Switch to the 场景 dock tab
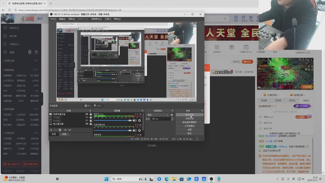The height and width of the screenshot is (183, 325). tap(64, 134)
